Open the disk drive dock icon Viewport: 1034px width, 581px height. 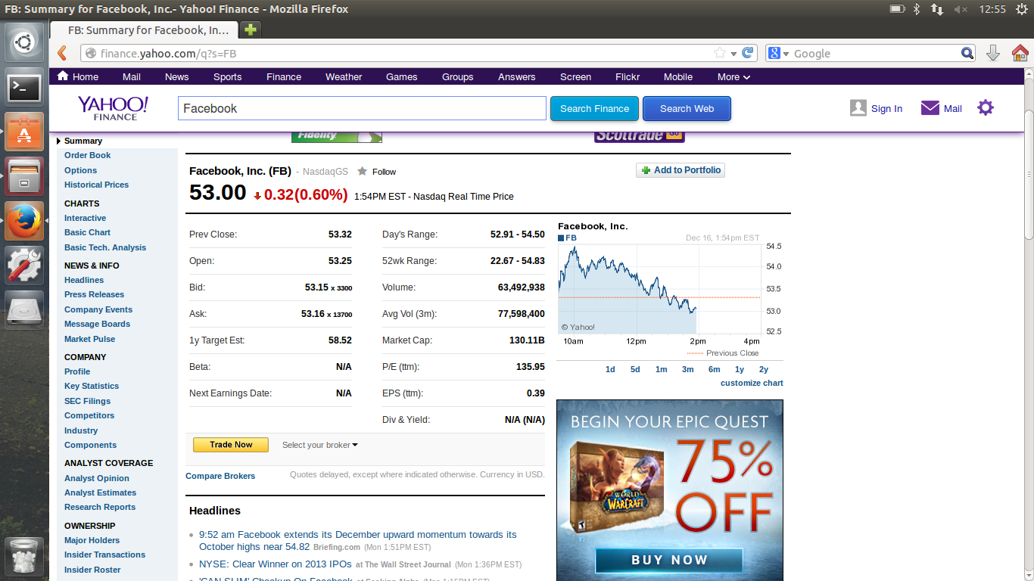(x=24, y=310)
